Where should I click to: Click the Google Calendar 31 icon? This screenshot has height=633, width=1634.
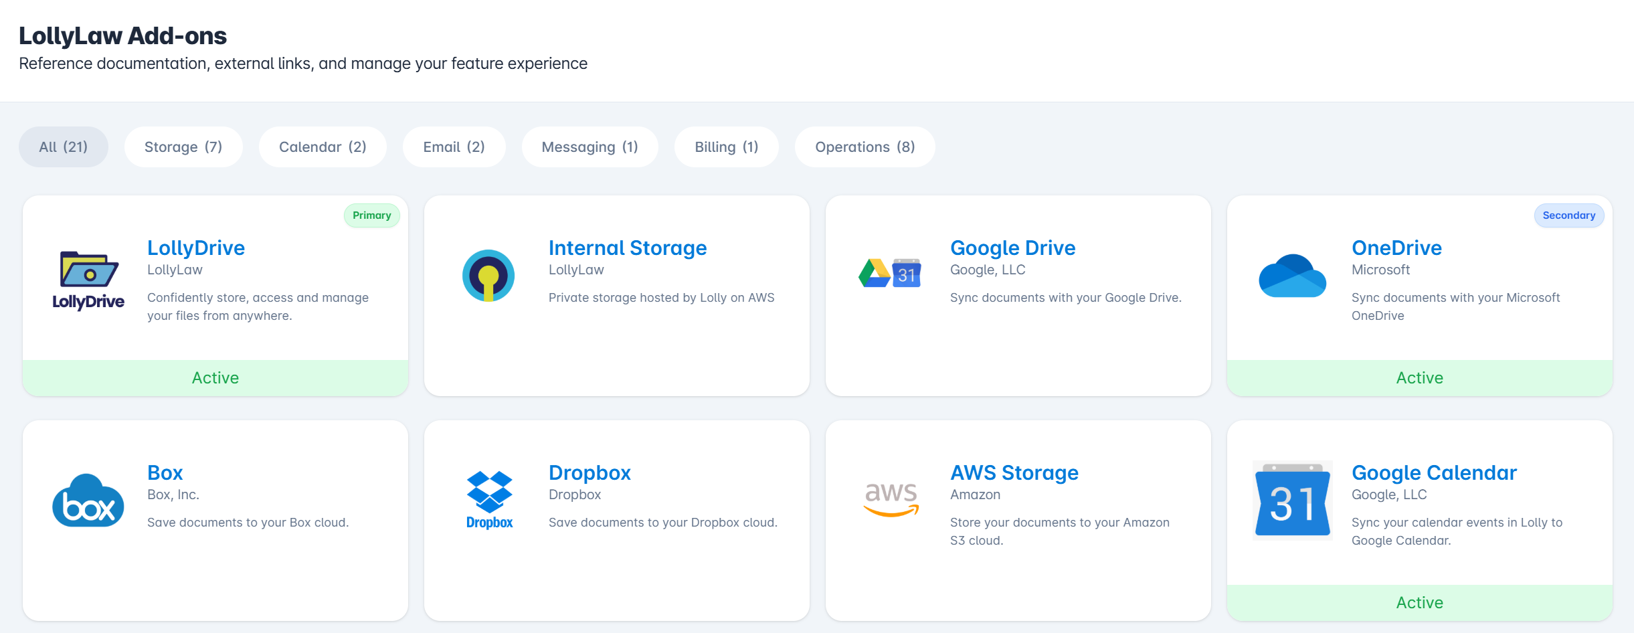[x=1292, y=501]
